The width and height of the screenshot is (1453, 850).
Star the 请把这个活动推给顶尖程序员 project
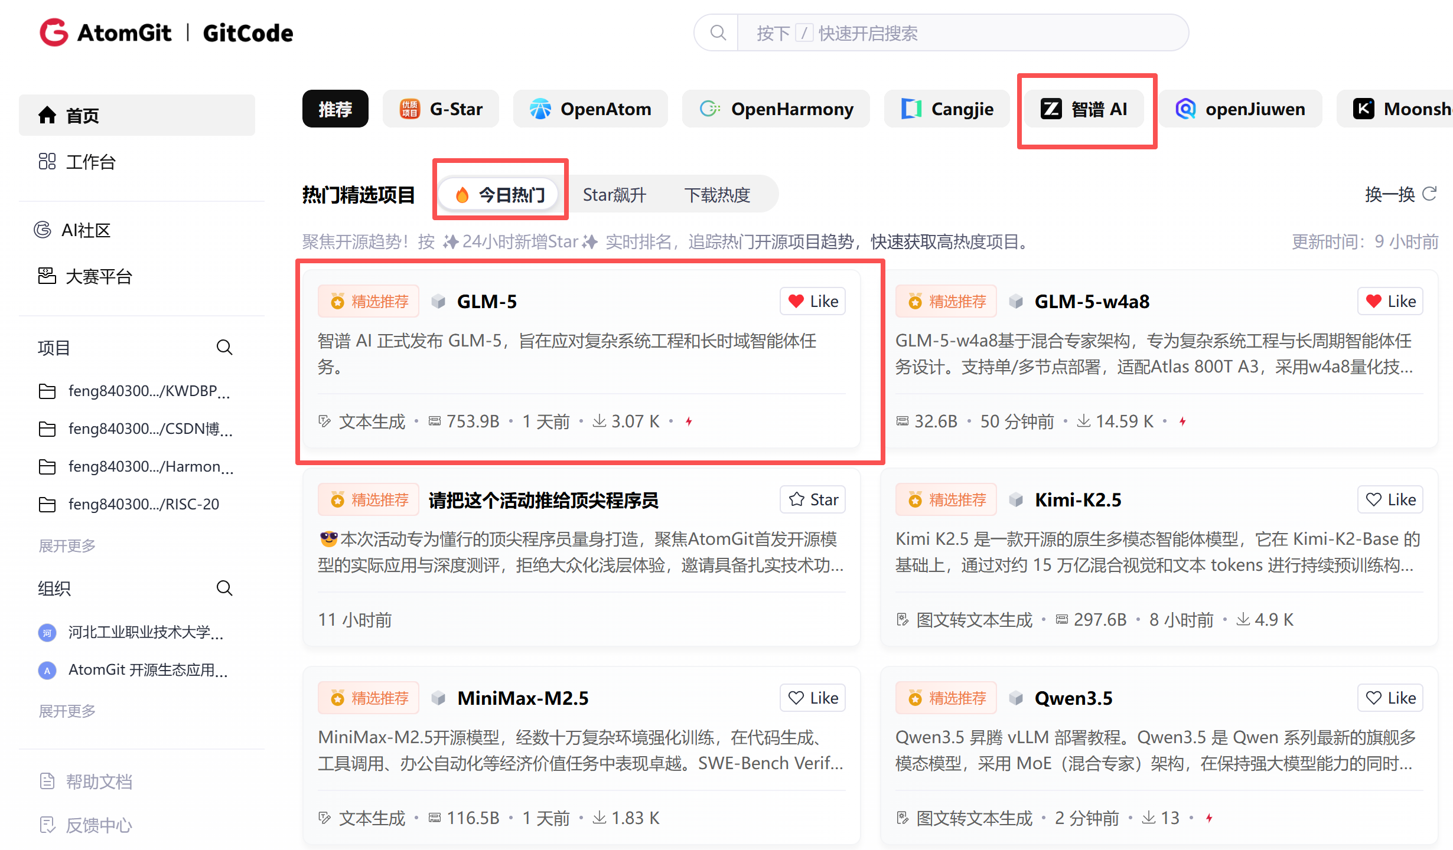[813, 500]
